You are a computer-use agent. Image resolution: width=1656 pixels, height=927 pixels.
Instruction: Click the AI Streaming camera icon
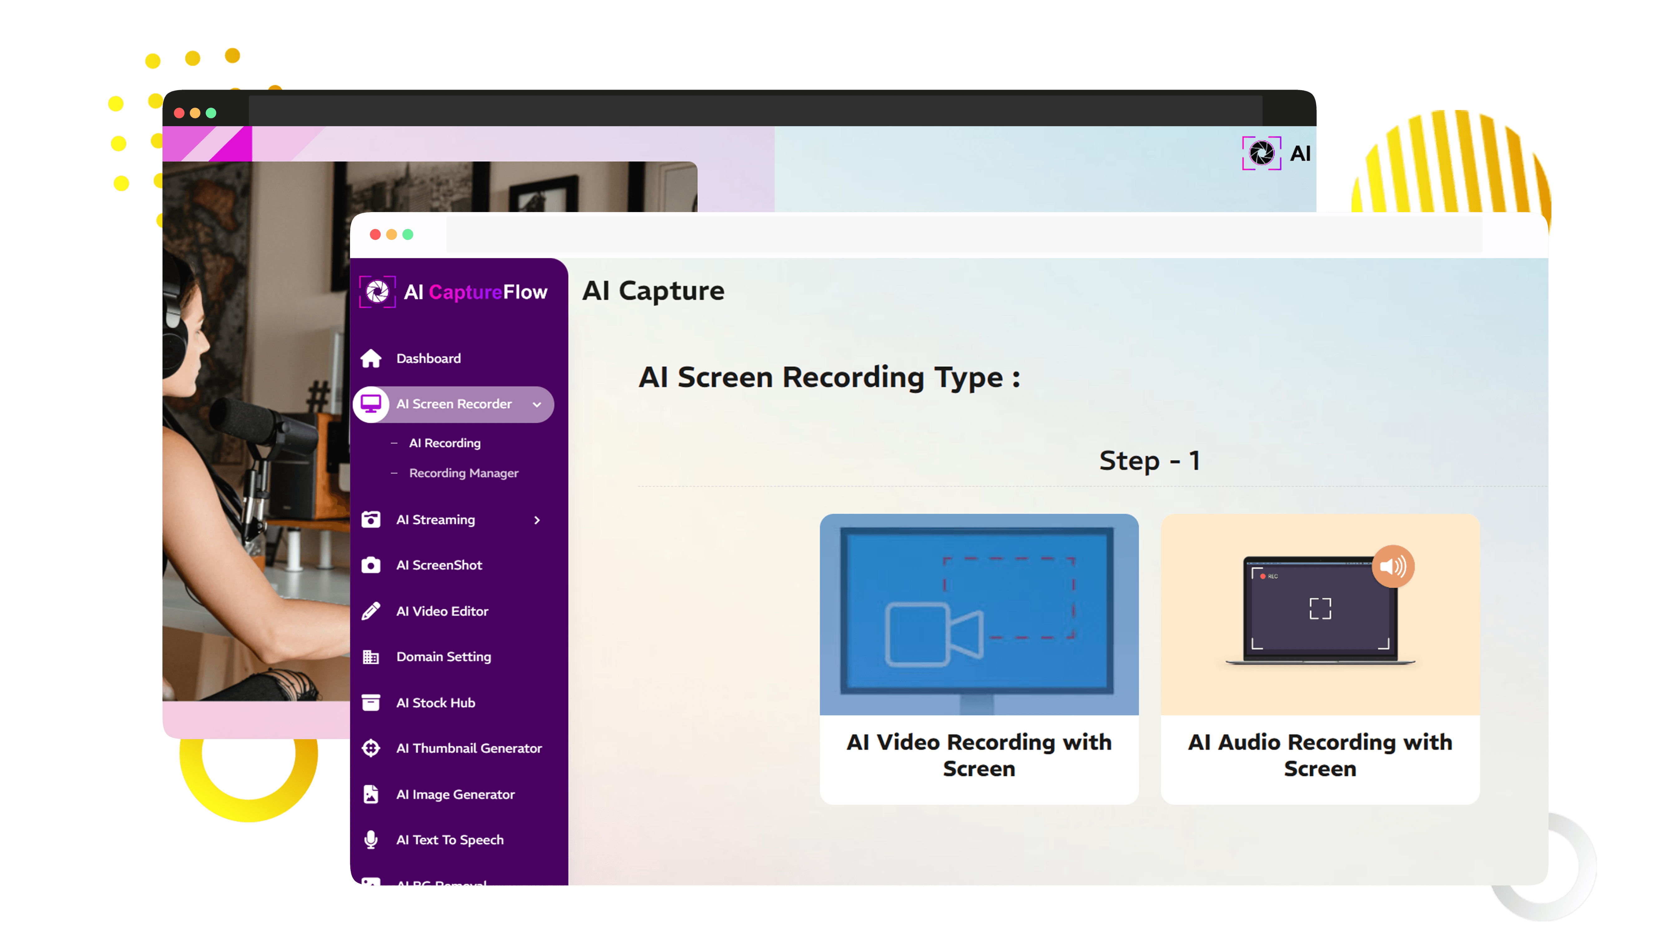371,519
